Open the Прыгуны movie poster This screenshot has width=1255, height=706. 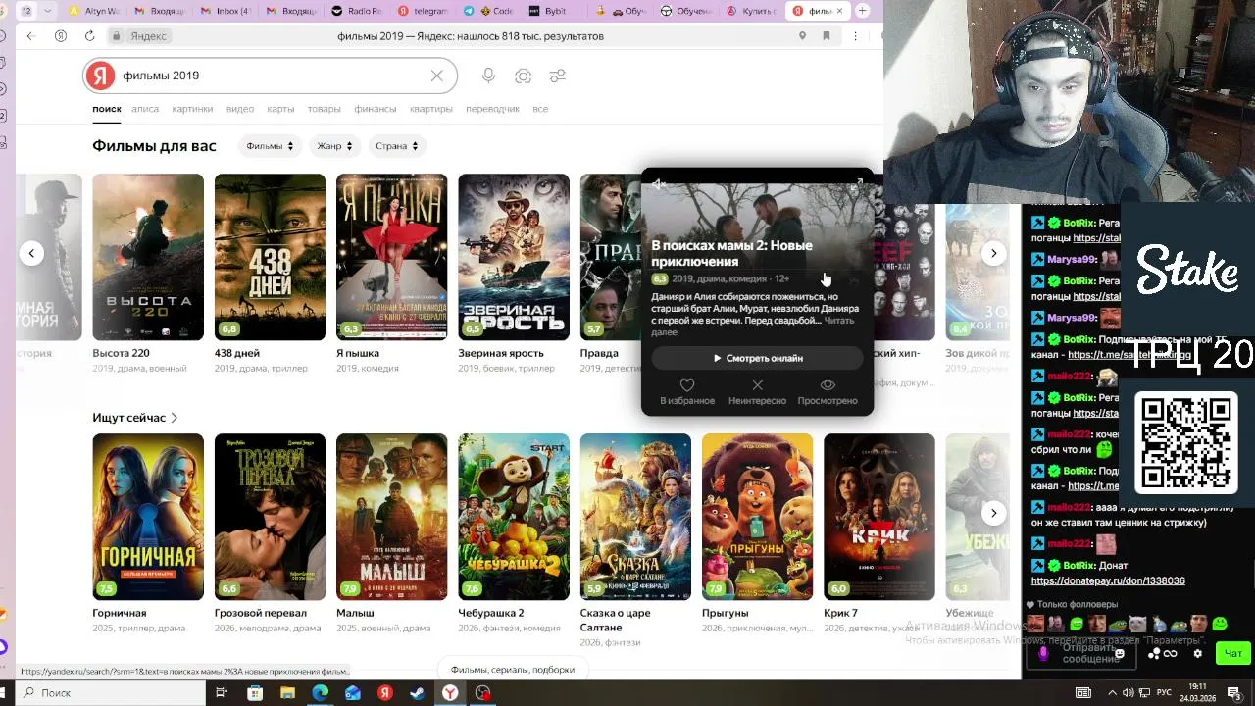(757, 517)
